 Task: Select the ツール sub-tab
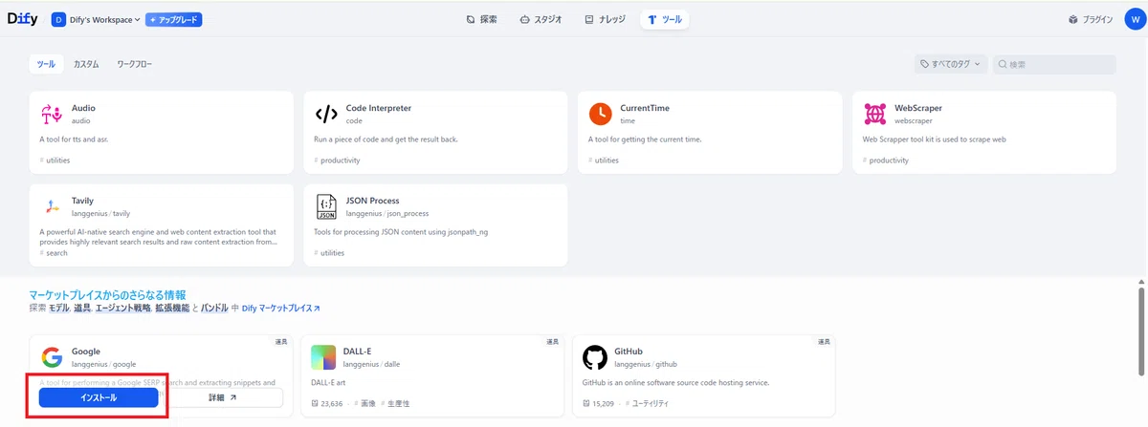click(47, 64)
